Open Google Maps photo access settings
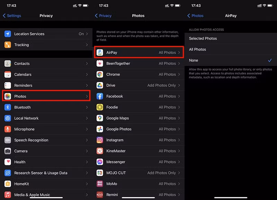Viewport: 277px width, 200px height. (138, 118)
